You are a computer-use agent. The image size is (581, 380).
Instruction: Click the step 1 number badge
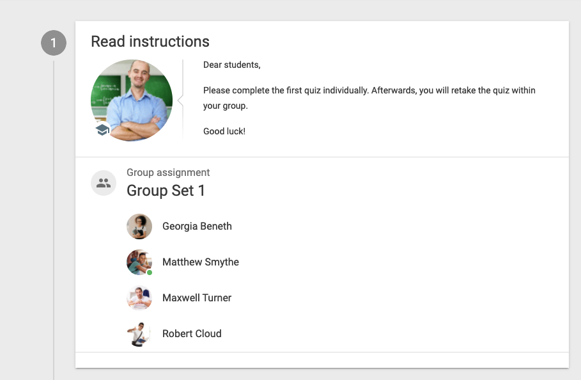(x=54, y=43)
